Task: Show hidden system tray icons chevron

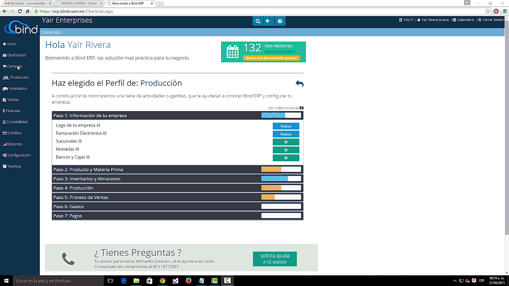Action: [x=455, y=281]
